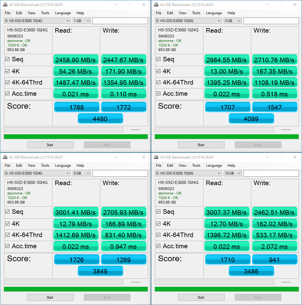
Task: Click the empty text field in the 10 GB window
Action: point(271,173)
